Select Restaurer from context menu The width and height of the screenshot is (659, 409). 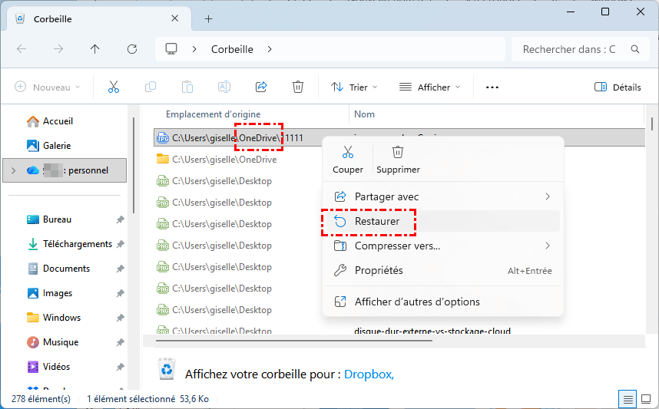[x=376, y=221]
